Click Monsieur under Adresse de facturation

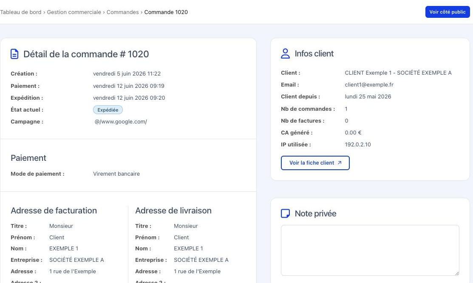tap(61, 226)
